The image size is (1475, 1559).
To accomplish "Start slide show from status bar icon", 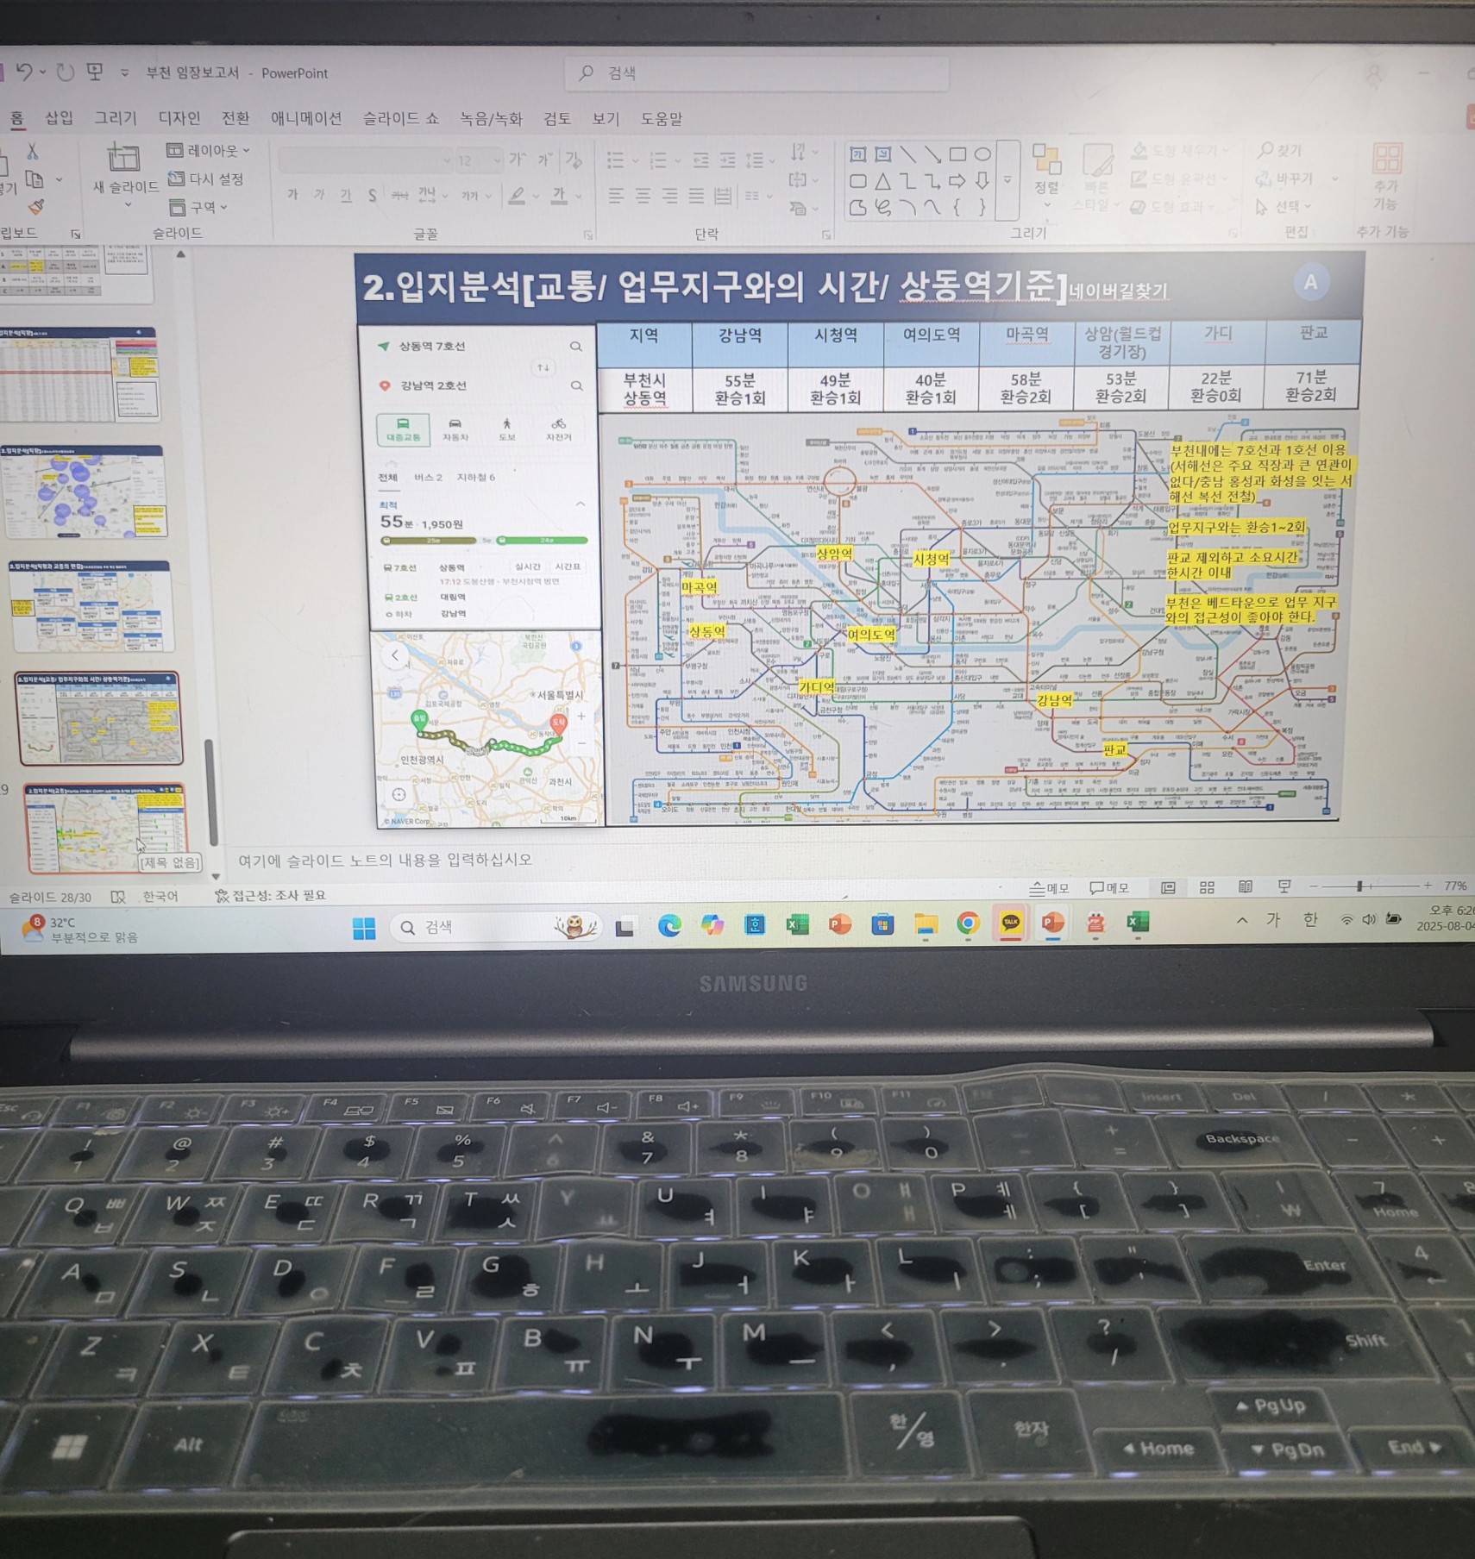I will click(x=1284, y=886).
